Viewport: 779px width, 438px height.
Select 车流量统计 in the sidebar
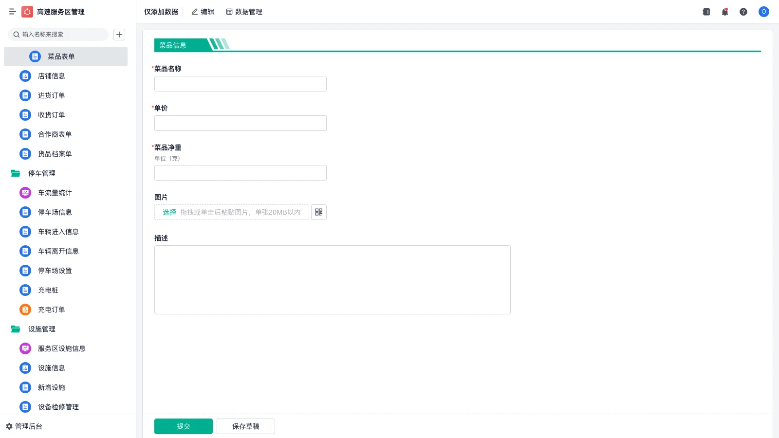[55, 193]
